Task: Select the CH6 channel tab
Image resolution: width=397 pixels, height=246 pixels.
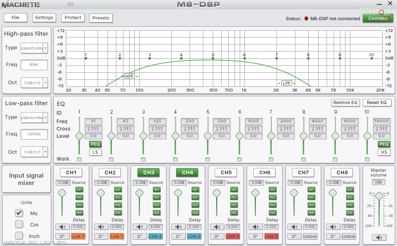Action: (265, 172)
